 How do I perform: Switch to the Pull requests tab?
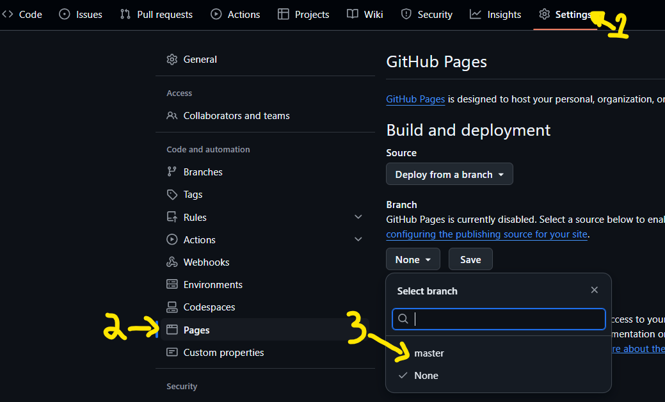point(157,14)
